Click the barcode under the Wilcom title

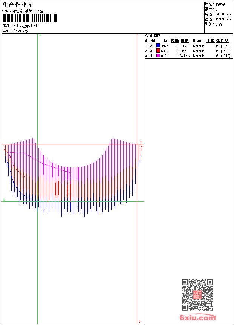coord(30,18)
